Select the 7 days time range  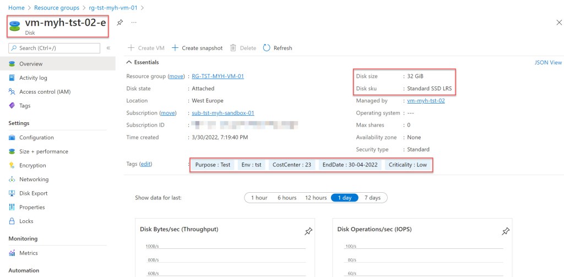tap(372, 198)
